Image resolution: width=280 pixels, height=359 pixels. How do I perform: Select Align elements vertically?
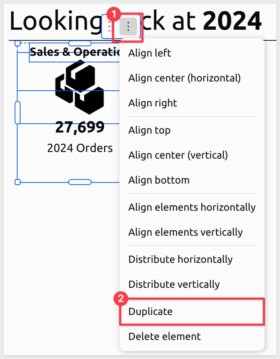pyautogui.click(x=185, y=232)
